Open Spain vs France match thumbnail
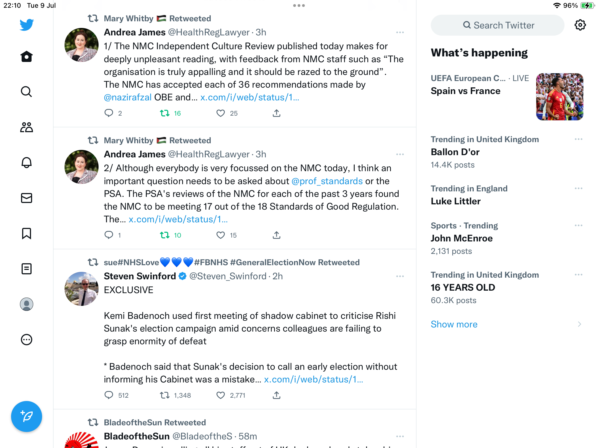The height and width of the screenshot is (448, 598). (560, 97)
